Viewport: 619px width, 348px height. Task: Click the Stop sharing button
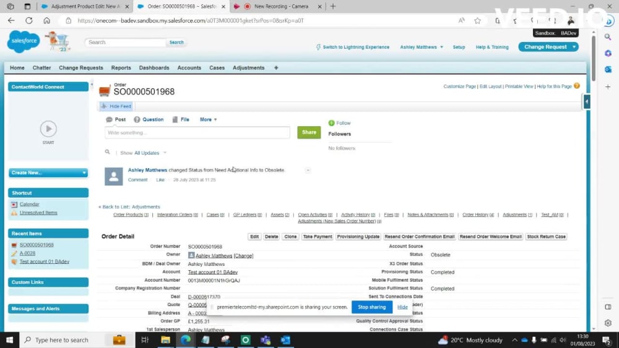pos(371,307)
